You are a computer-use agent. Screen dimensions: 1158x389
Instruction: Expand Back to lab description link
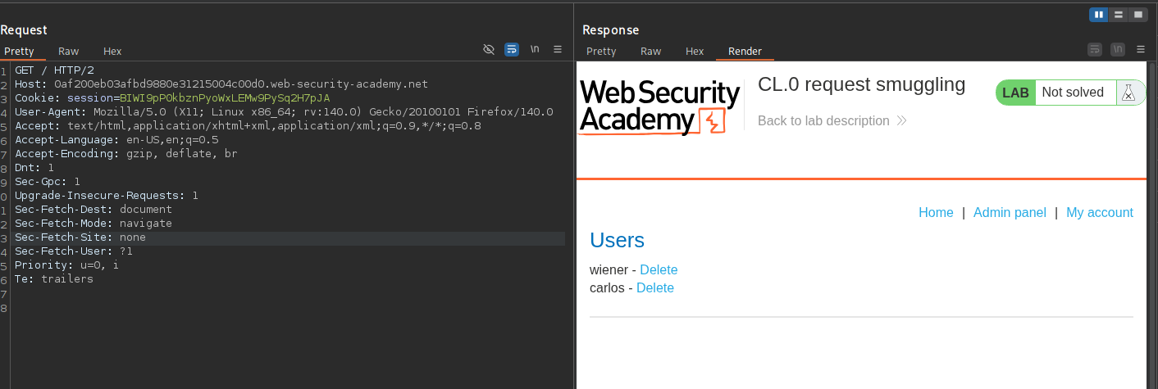coord(832,121)
